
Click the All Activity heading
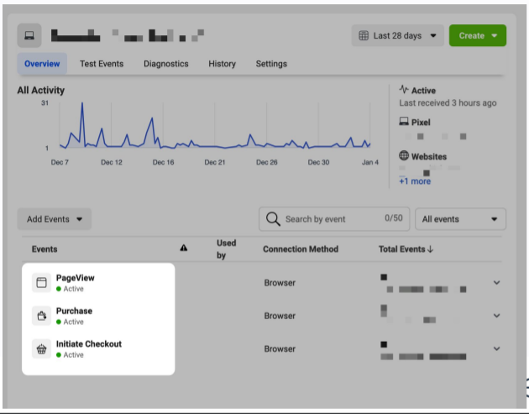41,90
